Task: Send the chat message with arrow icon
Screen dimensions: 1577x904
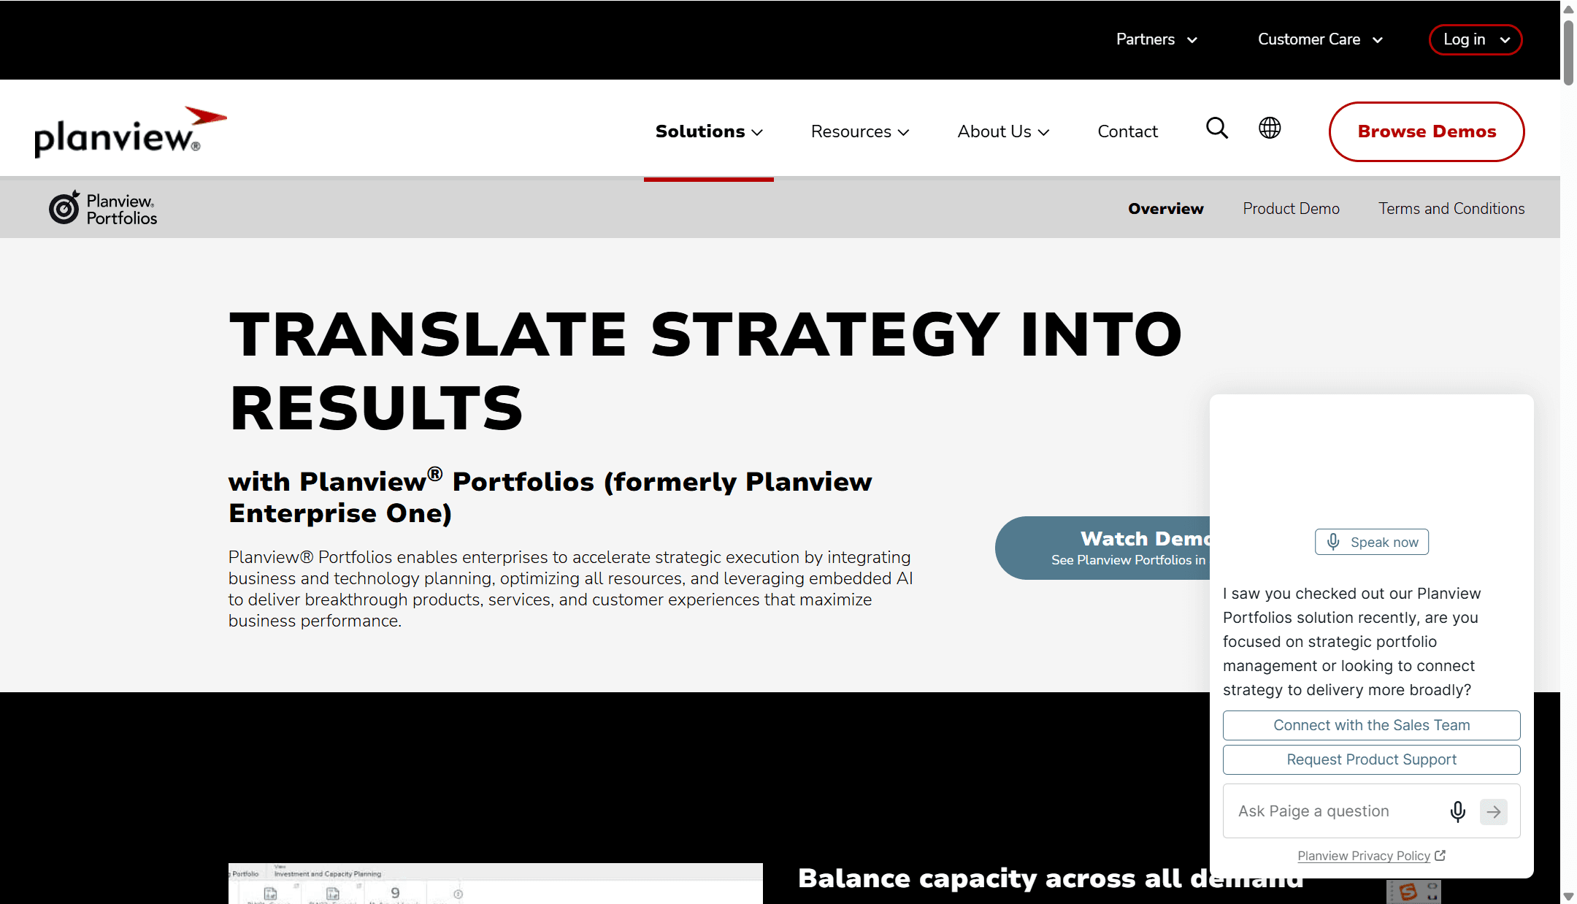Action: [1494, 811]
